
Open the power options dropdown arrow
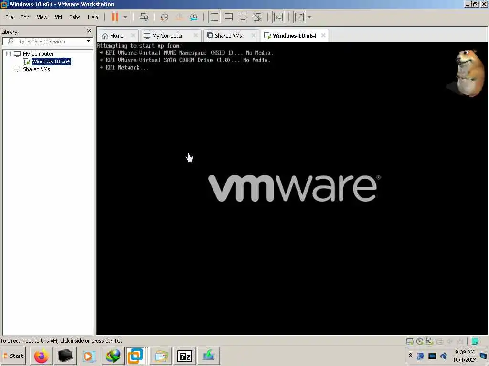click(x=125, y=17)
